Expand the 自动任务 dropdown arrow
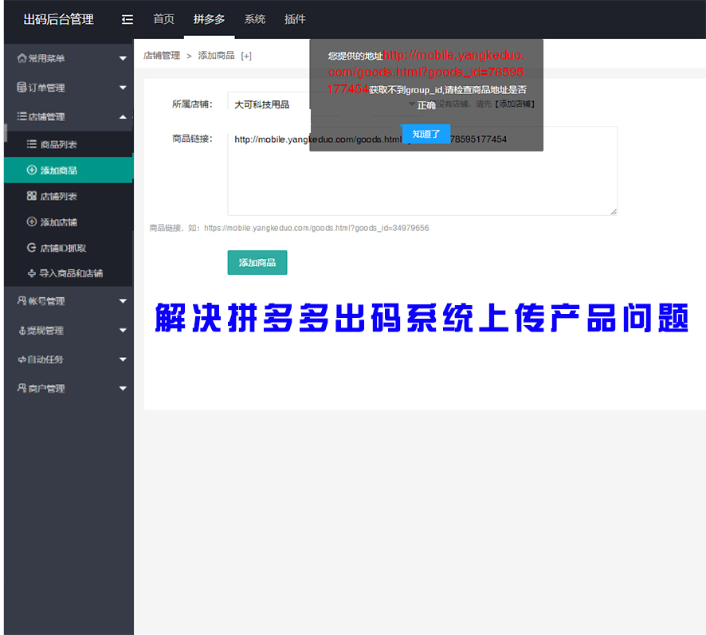Image resolution: width=706 pixels, height=635 pixels. (123, 359)
